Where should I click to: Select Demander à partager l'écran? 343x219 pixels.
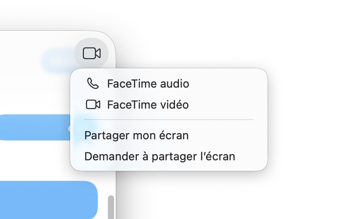[x=160, y=156]
